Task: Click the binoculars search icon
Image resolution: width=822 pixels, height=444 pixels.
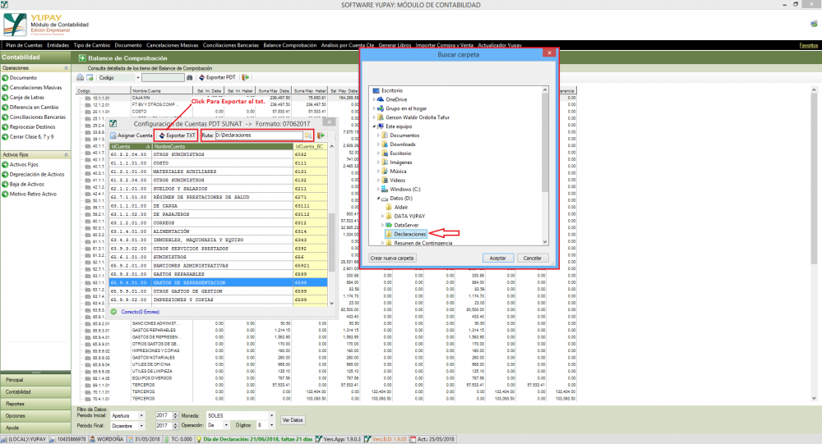Action: click(x=190, y=77)
